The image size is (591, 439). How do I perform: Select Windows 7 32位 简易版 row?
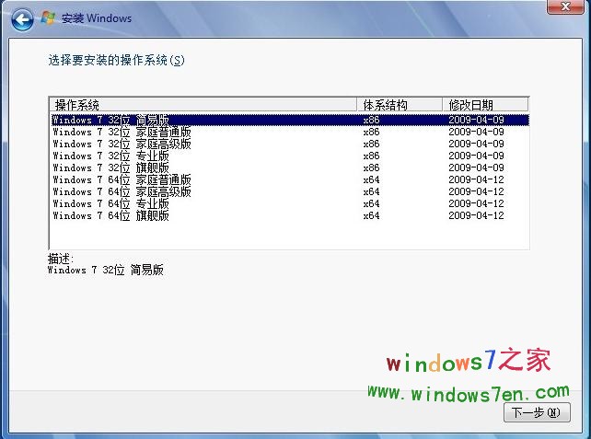pos(290,120)
